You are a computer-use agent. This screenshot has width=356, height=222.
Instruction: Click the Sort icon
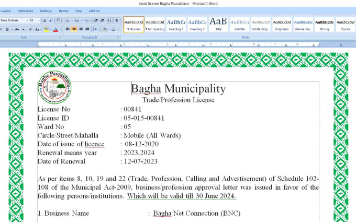pos(109,20)
